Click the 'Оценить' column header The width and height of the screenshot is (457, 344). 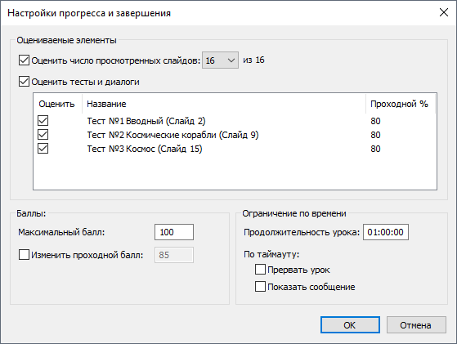coord(57,104)
